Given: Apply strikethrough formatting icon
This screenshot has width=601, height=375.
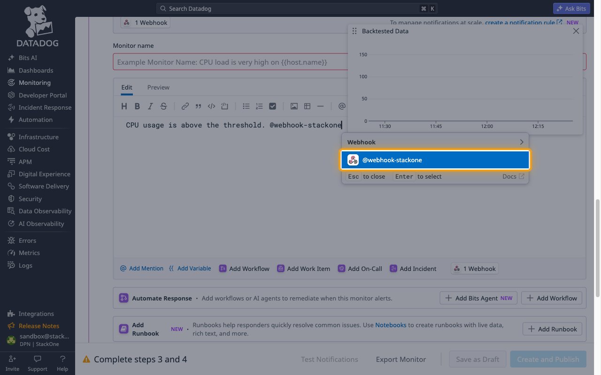Looking at the screenshot, I should point(163,106).
